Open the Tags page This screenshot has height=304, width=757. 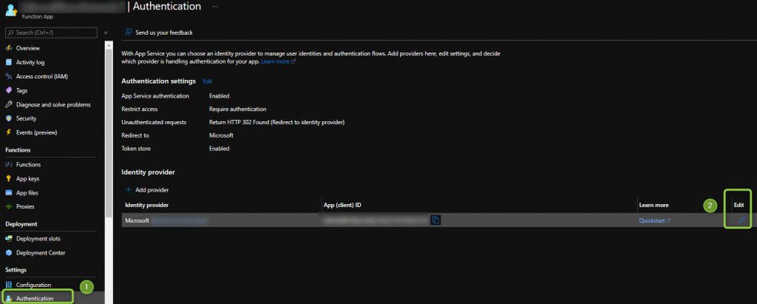click(x=22, y=90)
